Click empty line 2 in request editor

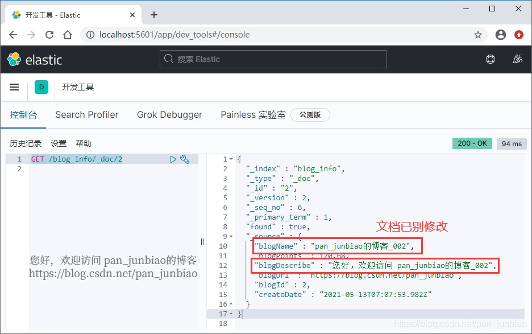click(x=114, y=169)
